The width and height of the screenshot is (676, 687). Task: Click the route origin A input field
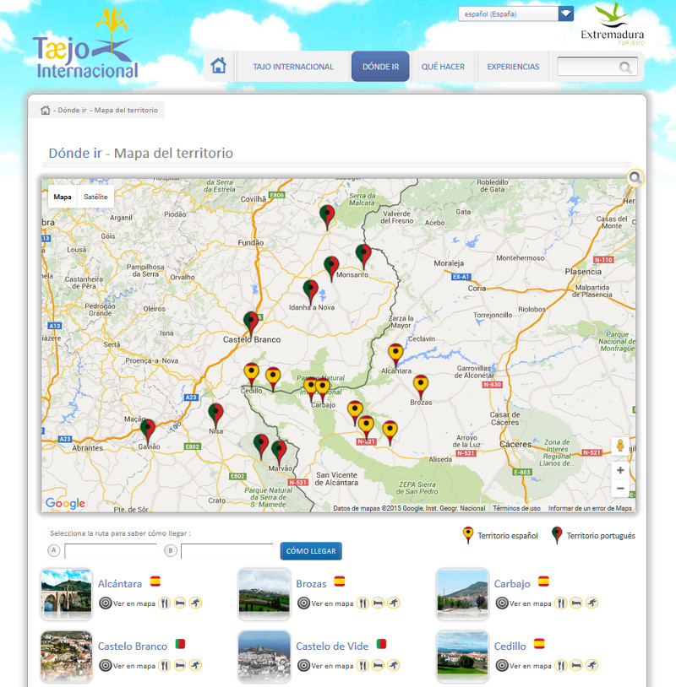(111, 551)
